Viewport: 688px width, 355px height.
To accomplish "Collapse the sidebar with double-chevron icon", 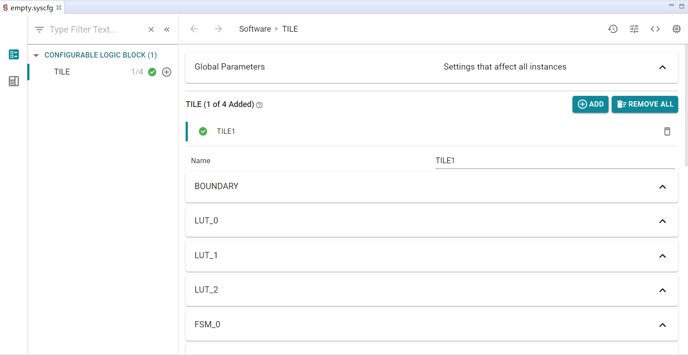I will click(167, 29).
